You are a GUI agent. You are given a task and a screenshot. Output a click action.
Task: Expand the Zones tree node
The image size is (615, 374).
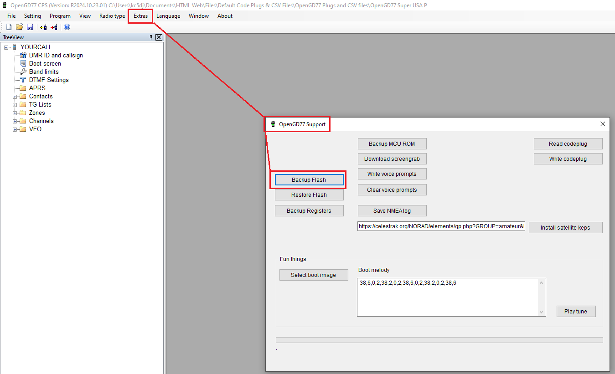click(x=15, y=113)
